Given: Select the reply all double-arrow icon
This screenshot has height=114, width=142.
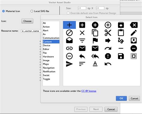Looking at the screenshot, I should tap(95, 56).
